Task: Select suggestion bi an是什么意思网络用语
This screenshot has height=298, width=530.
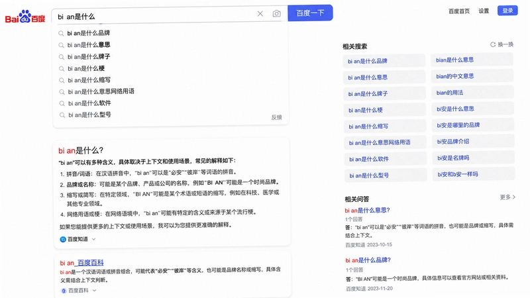Action: point(101,91)
